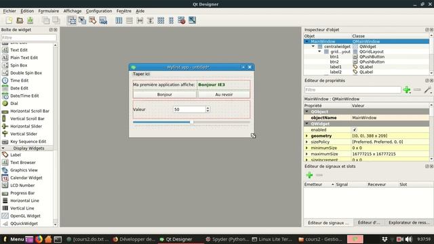The image size is (434, 244).
Task: Open the Affichage menu
Action: click(73, 11)
